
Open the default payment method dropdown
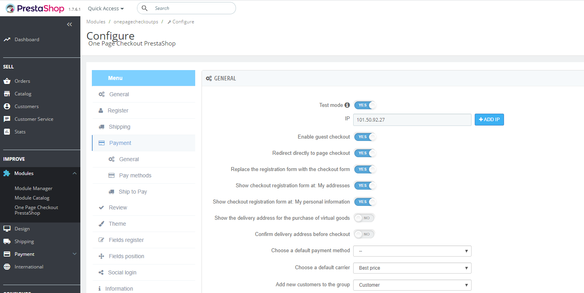(x=412, y=251)
